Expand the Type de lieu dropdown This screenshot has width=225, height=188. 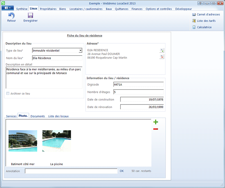pos(80,51)
